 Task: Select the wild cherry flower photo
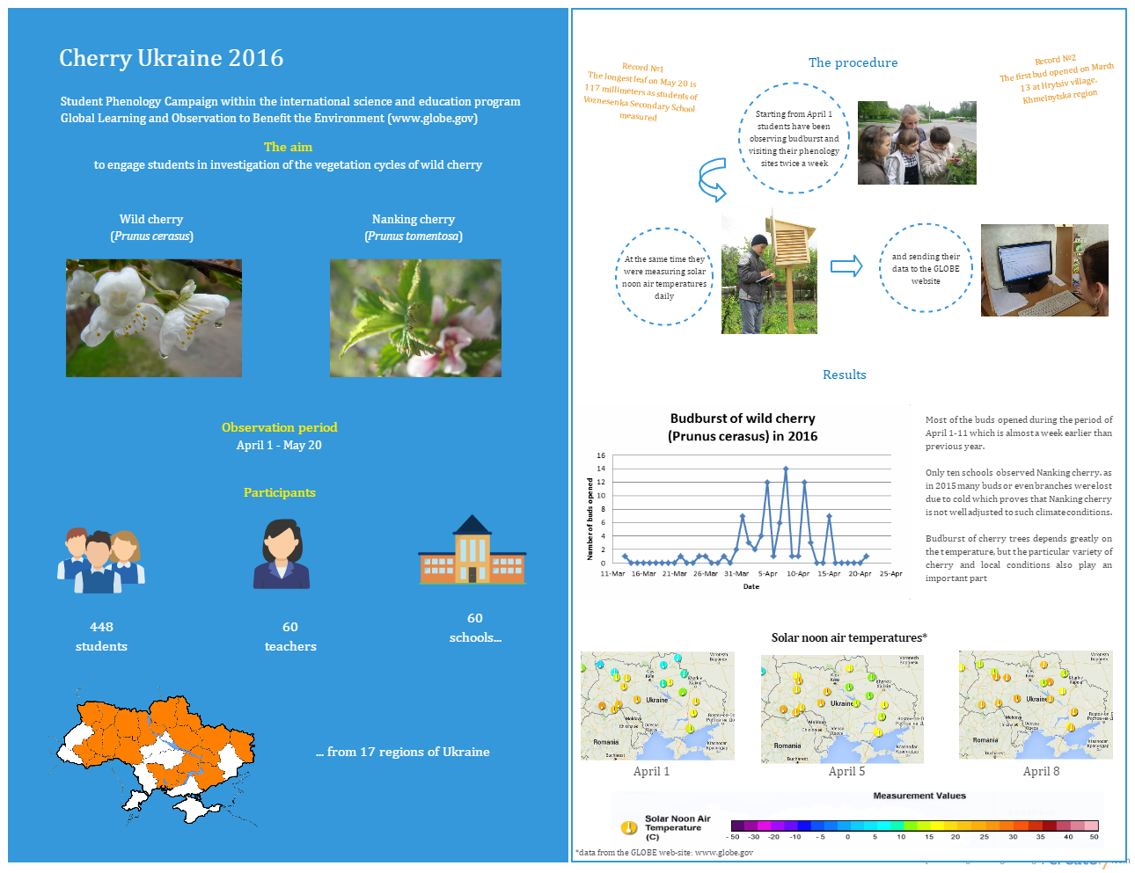pyautogui.click(x=154, y=318)
